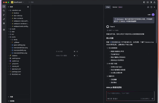The height and width of the screenshot is (103, 159).
Task: Click the README.md link in AI reply
Action: (x=115, y=42)
